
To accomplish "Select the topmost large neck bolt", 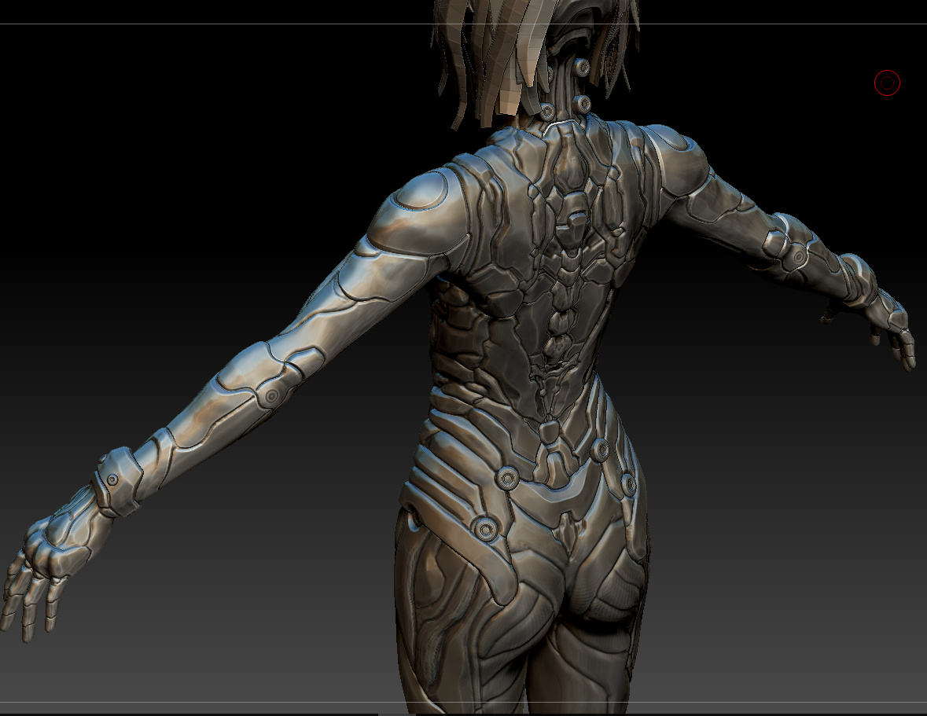I will [x=583, y=68].
